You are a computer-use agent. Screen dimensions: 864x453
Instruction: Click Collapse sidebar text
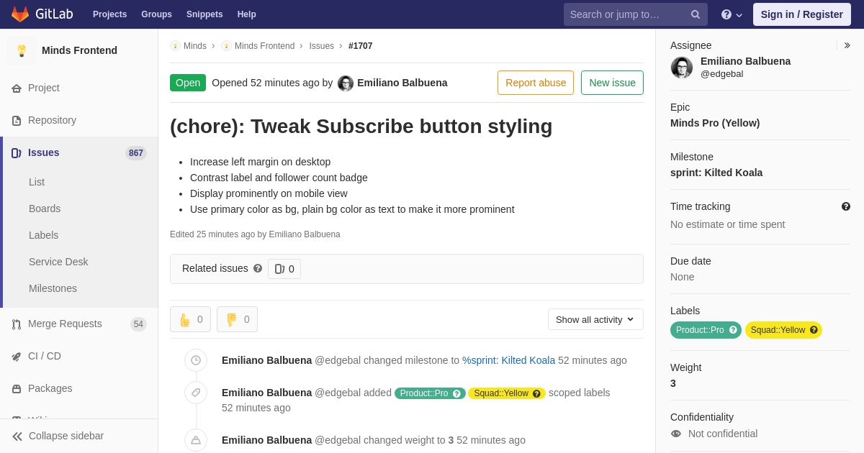[x=66, y=436]
